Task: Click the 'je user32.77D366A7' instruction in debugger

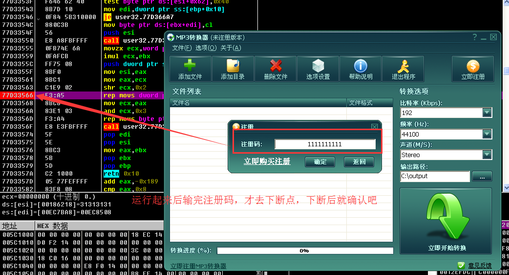Action: click(139, 17)
